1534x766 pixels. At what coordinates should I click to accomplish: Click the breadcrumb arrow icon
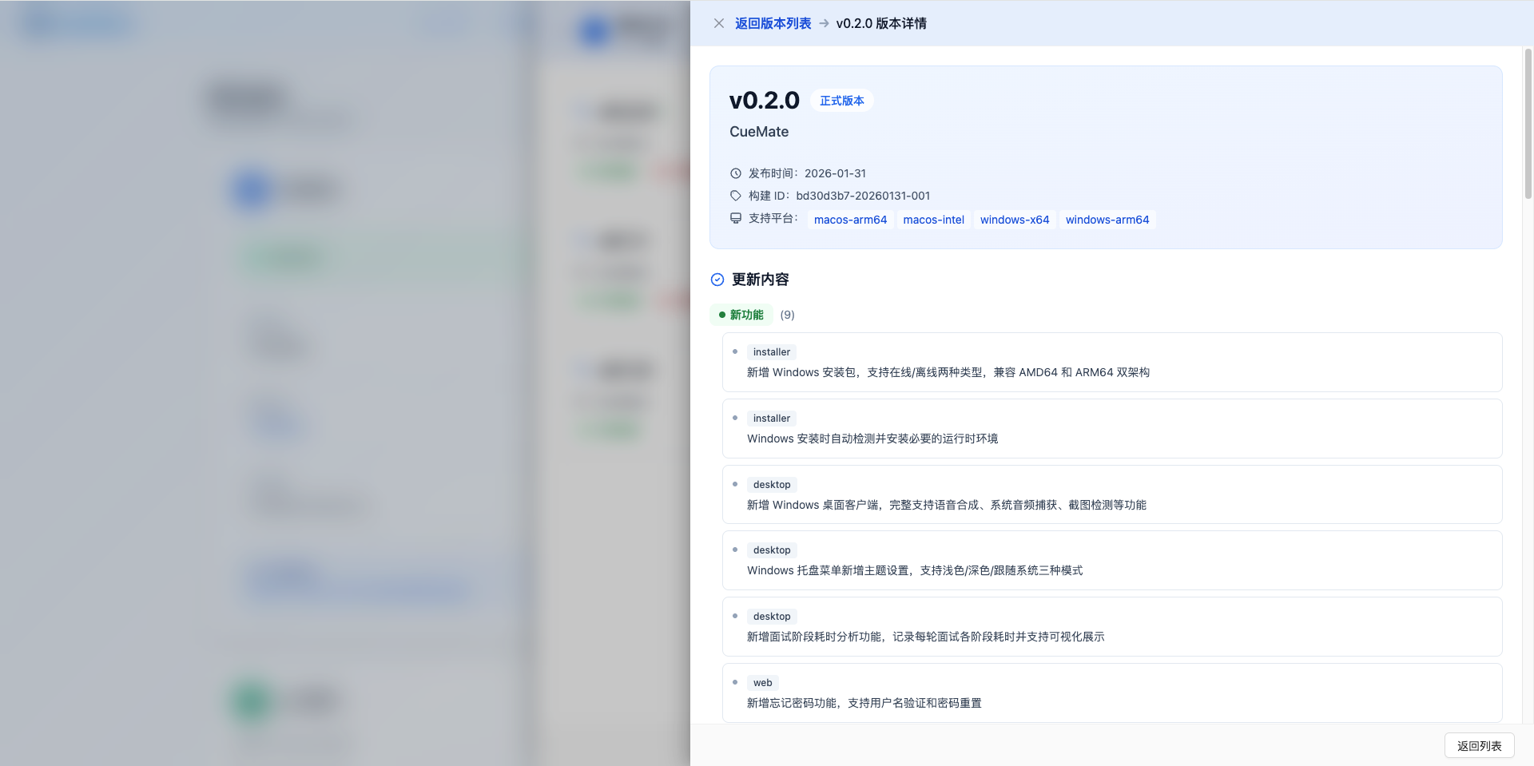tap(824, 23)
